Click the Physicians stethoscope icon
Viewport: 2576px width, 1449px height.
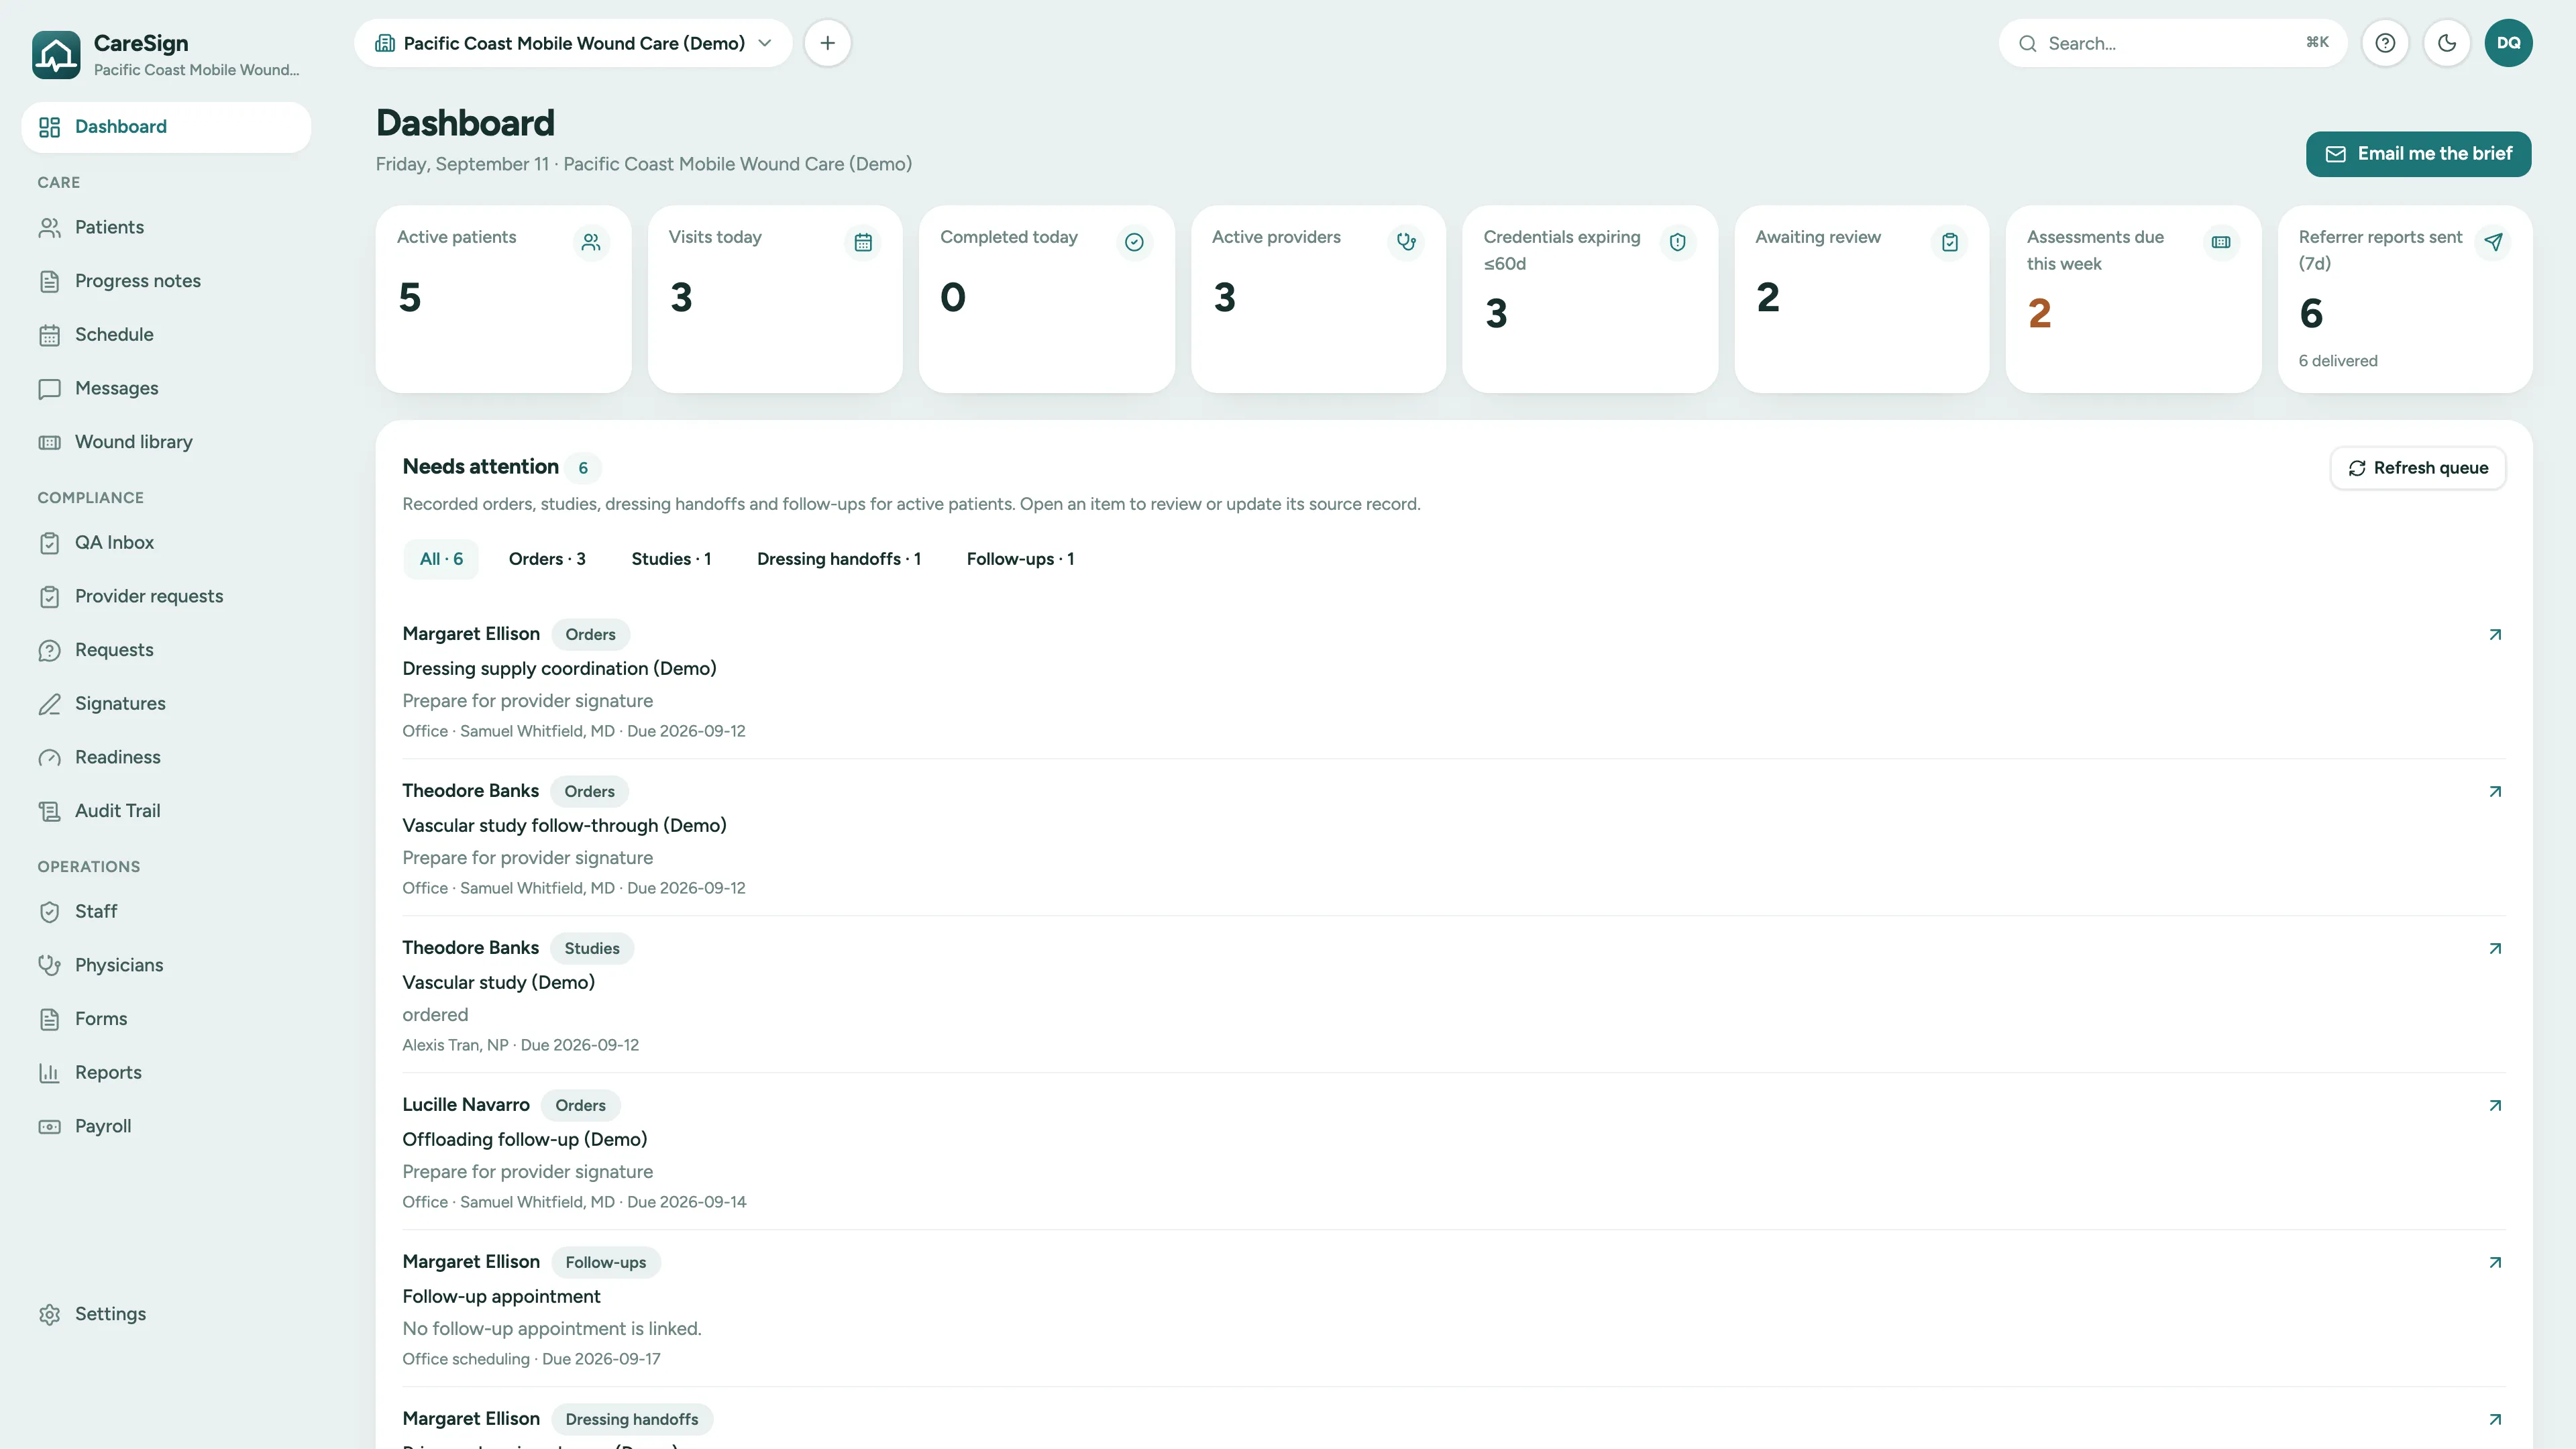pyautogui.click(x=49, y=966)
